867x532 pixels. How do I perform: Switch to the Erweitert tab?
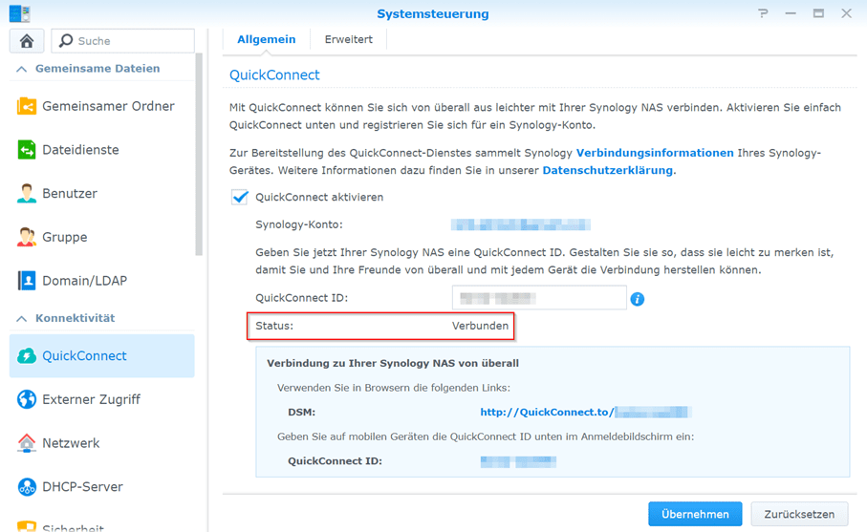(x=348, y=40)
